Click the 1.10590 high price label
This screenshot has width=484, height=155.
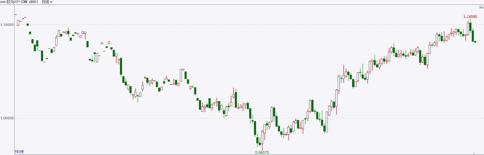click(x=470, y=17)
